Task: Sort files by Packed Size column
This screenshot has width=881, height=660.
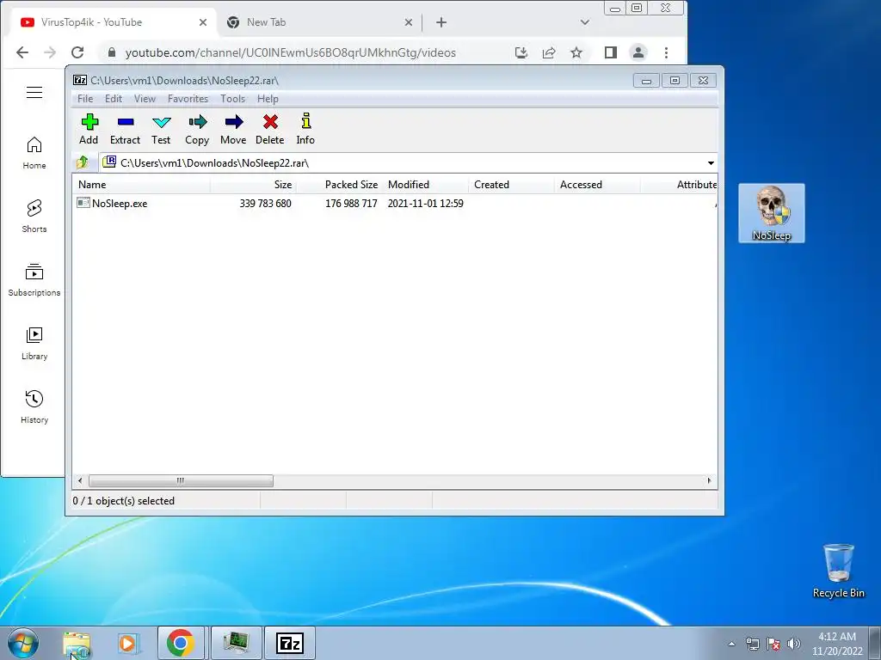Action: pyautogui.click(x=339, y=185)
